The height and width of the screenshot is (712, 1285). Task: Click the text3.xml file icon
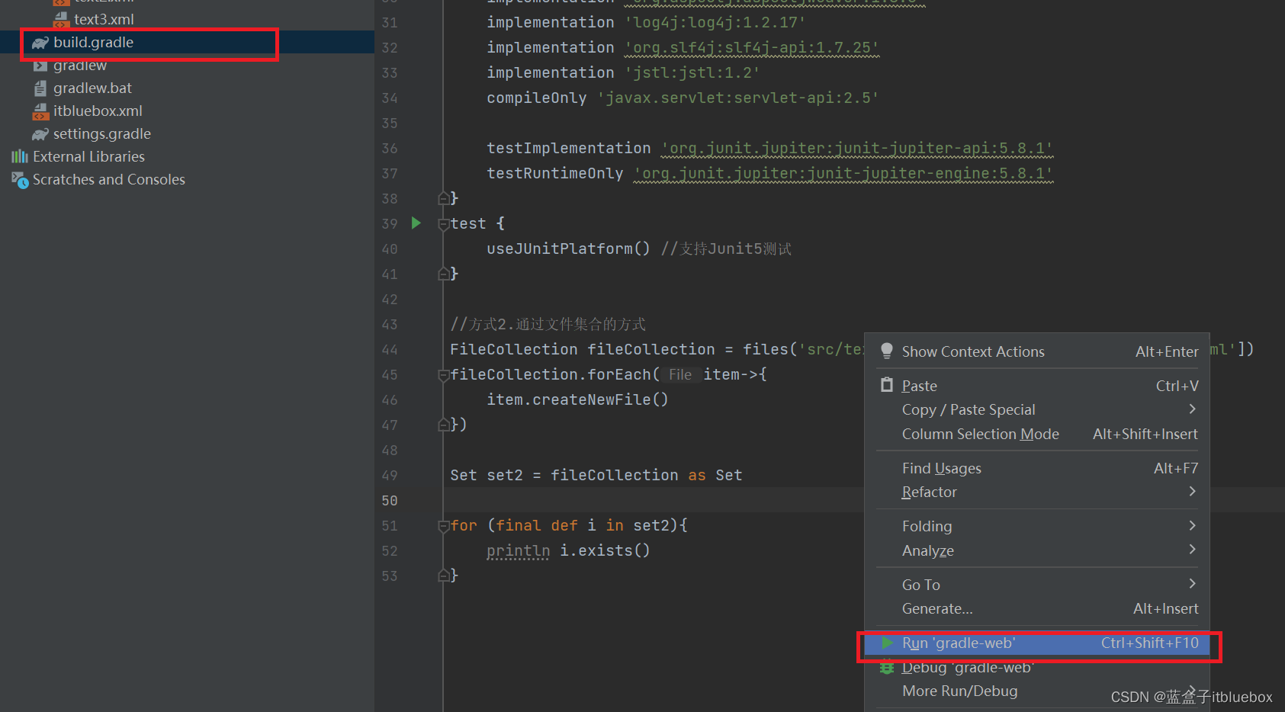point(61,19)
